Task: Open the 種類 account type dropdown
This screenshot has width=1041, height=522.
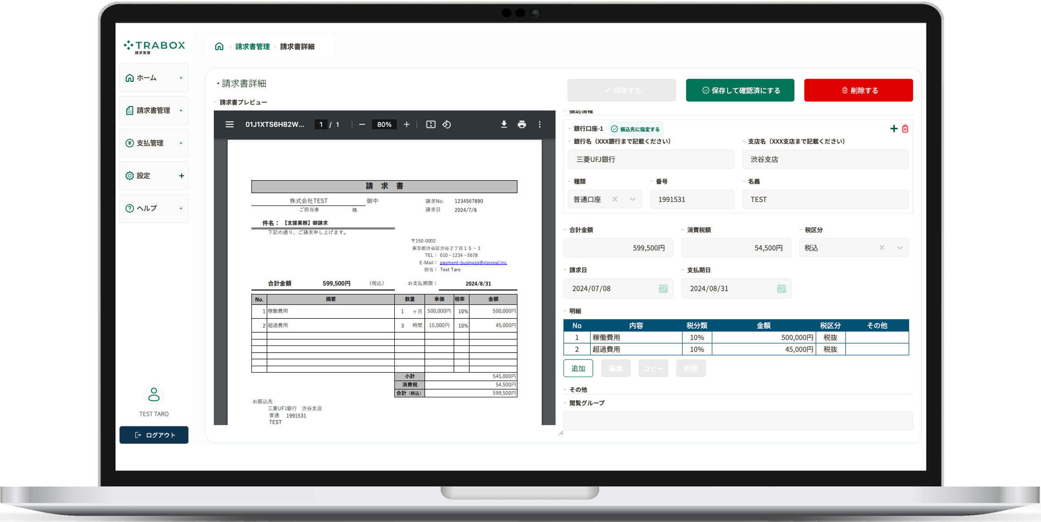Action: 632,199
